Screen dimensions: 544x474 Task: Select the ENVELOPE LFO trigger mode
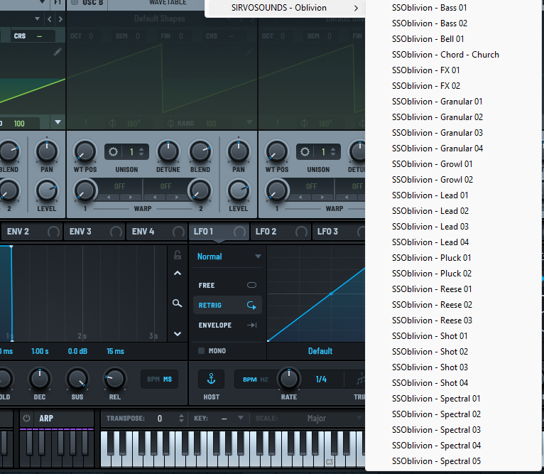pos(227,325)
